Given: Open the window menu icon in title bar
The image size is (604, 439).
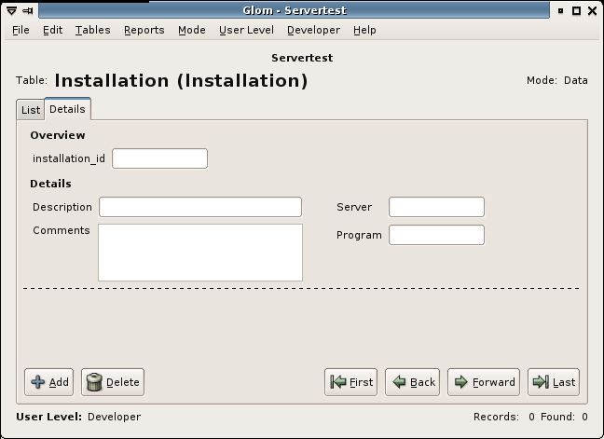Looking at the screenshot, I should 11,10.
